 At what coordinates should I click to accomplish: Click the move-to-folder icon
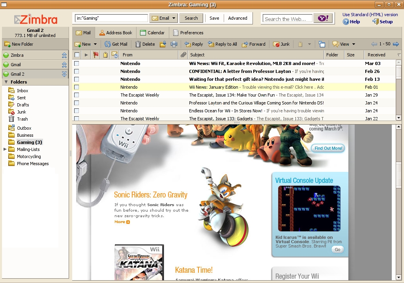(x=163, y=44)
